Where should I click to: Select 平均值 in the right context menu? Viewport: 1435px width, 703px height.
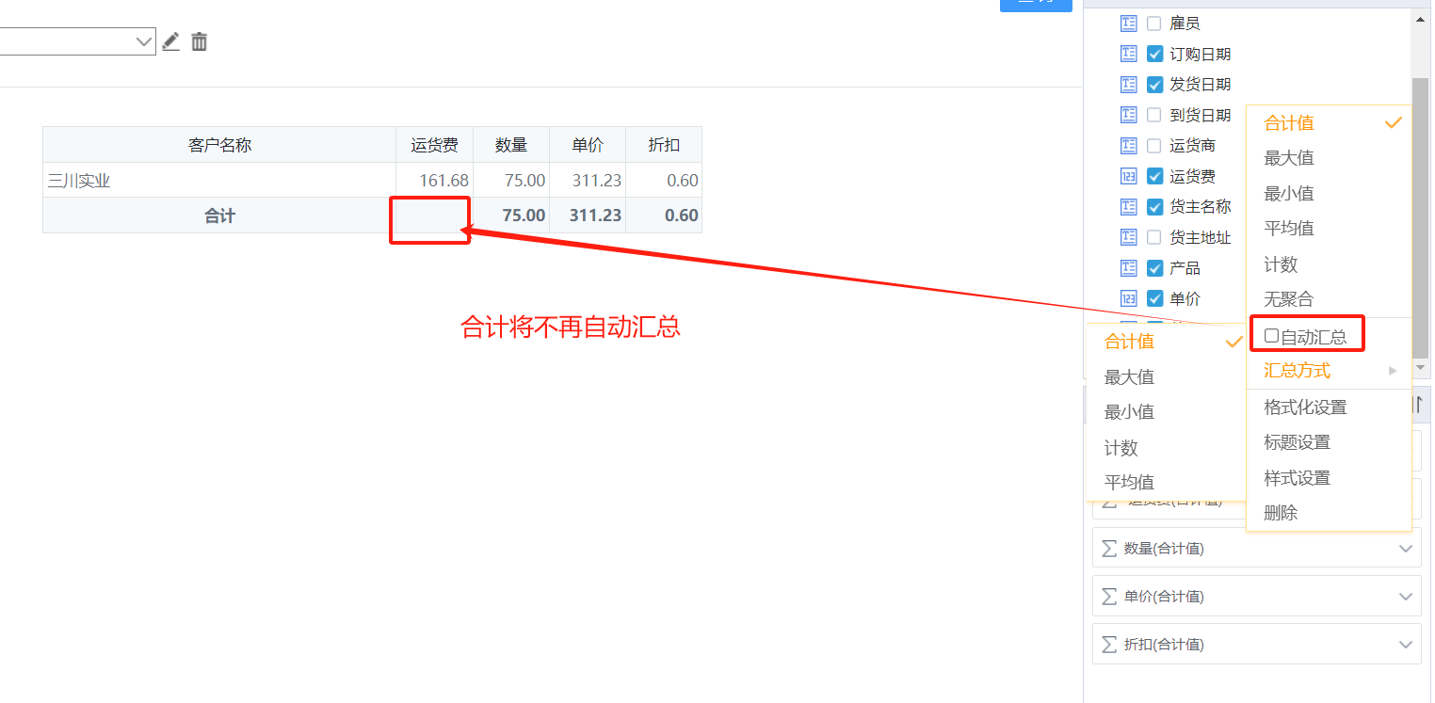(x=1288, y=229)
